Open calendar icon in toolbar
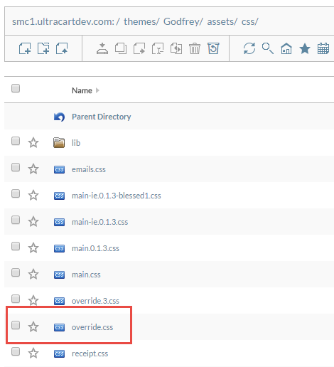The image size is (334, 367). point(323,48)
